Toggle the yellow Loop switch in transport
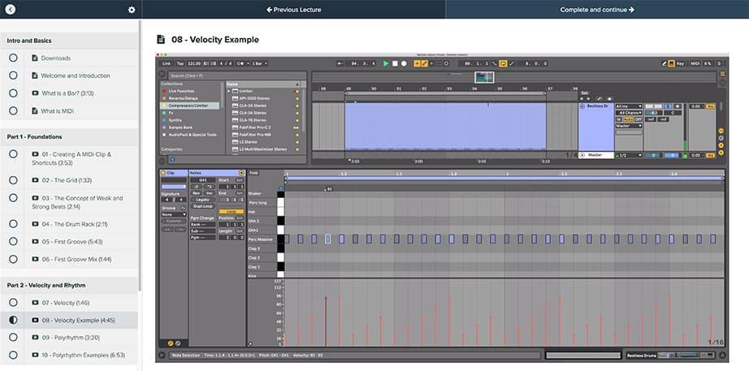749x371 pixels. pos(503,63)
